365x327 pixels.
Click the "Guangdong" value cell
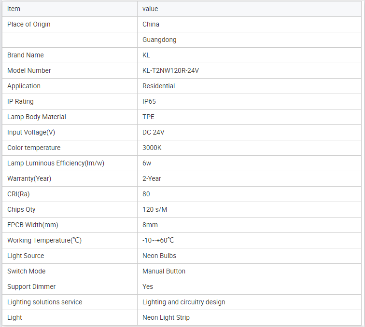[x=159, y=40]
